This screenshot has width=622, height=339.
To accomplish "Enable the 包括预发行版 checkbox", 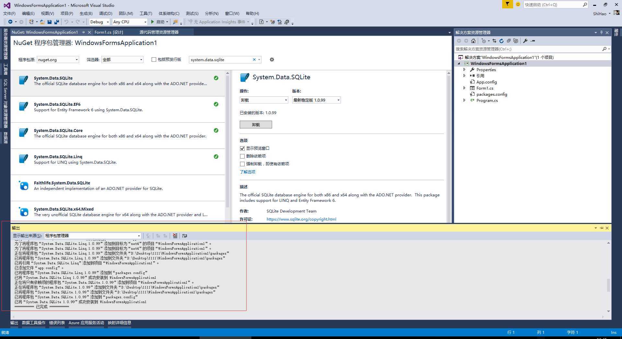I will coord(154,60).
